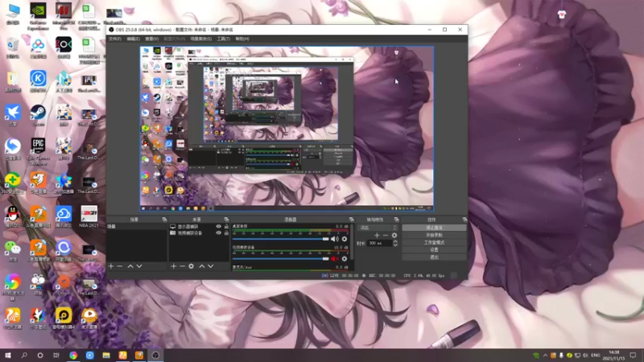Open the Tools menu in OBS
Image resolution: width=644 pixels, height=362 pixels.
(224, 39)
